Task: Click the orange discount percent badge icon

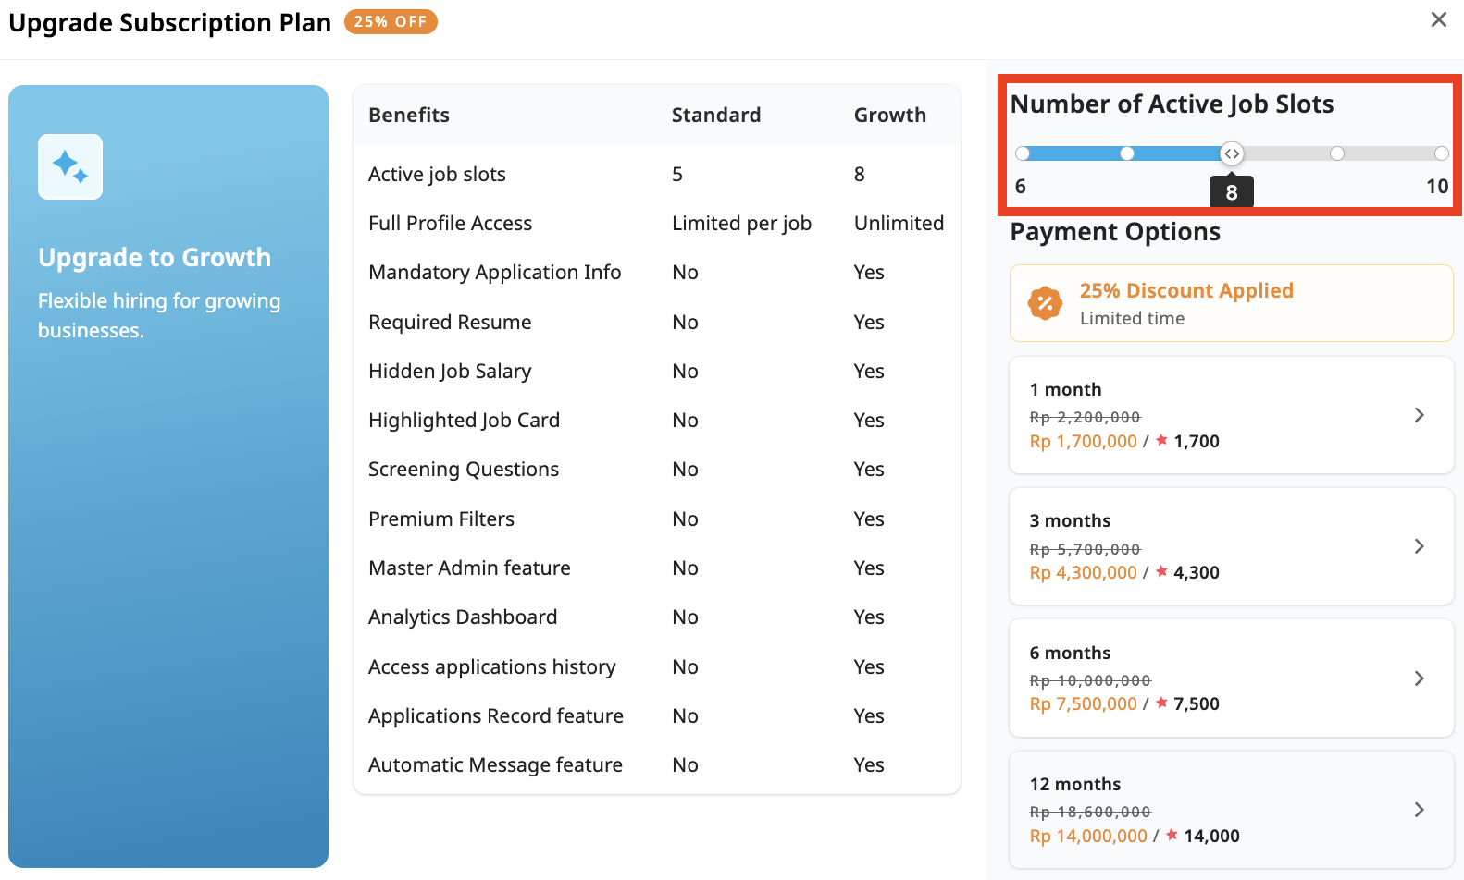Action: (x=1045, y=303)
